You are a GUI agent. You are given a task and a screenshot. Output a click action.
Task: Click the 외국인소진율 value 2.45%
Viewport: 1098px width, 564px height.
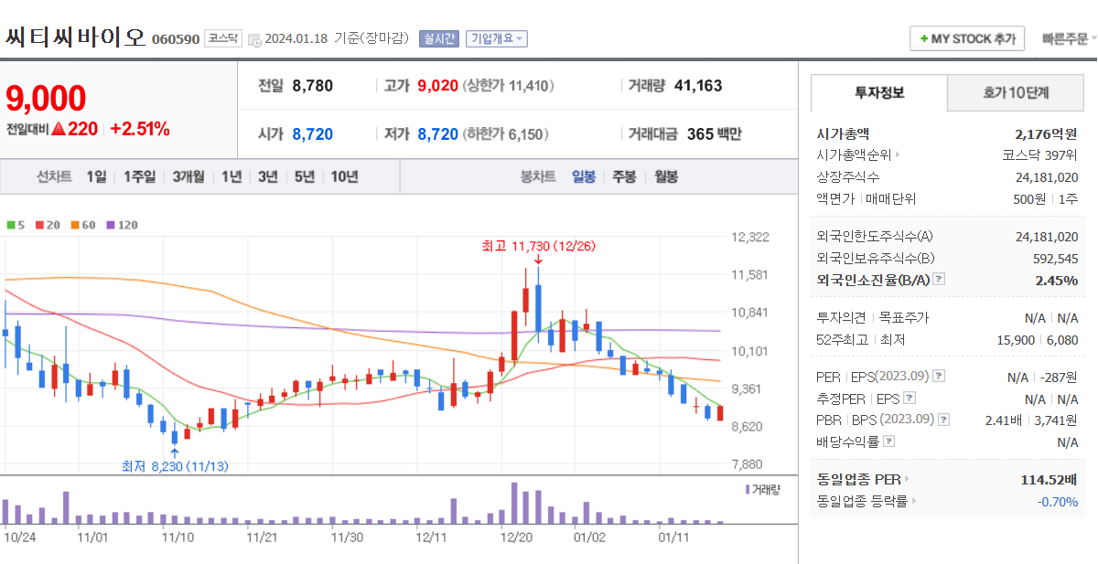(1057, 281)
